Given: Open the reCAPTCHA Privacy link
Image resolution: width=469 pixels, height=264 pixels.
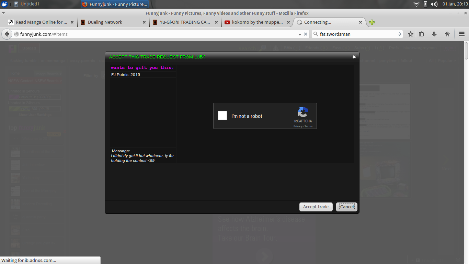Looking at the screenshot, I should coord(298,126).
